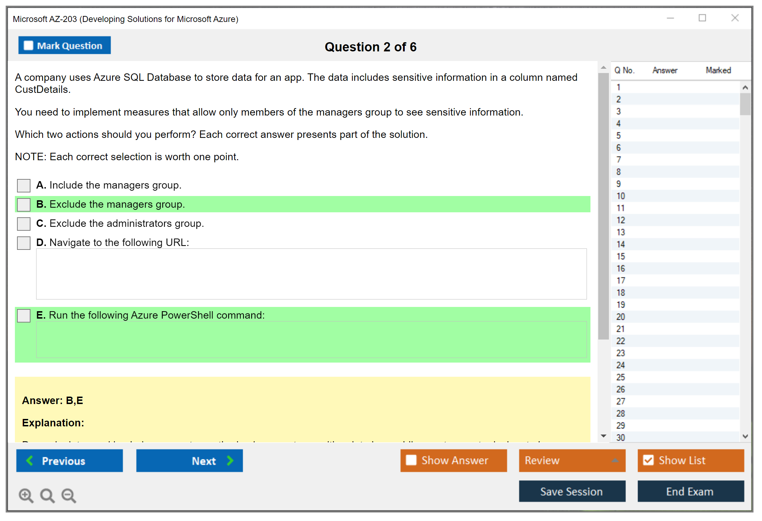Check answer E PowerShell command option
This screenshot has width=762, height=521.
click(24, 315)
